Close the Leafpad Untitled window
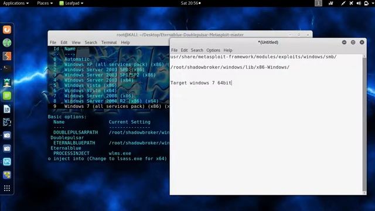The image size is (375, 211). pyautogui.click(x=362, y=42)
